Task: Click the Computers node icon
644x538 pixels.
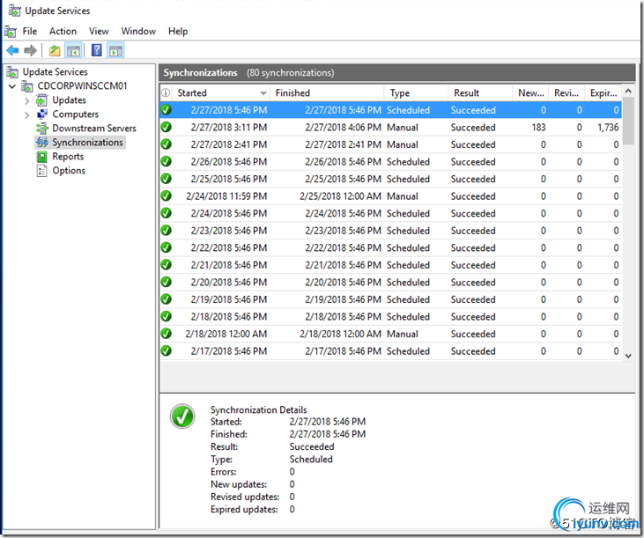Action: point(42,114)
